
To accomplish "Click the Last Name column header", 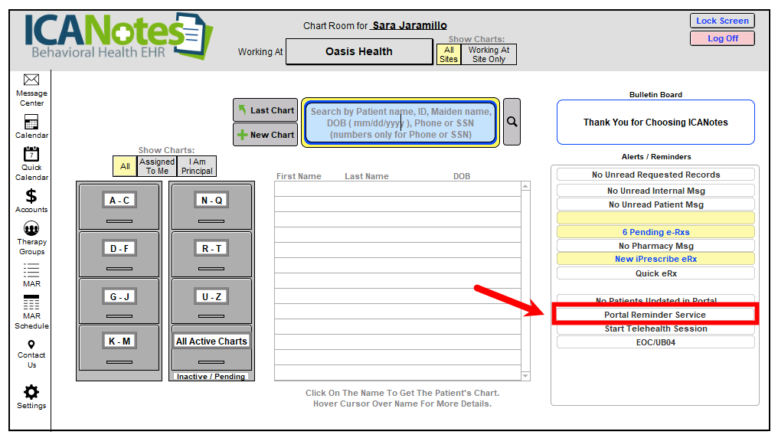I will pos(367,176).
